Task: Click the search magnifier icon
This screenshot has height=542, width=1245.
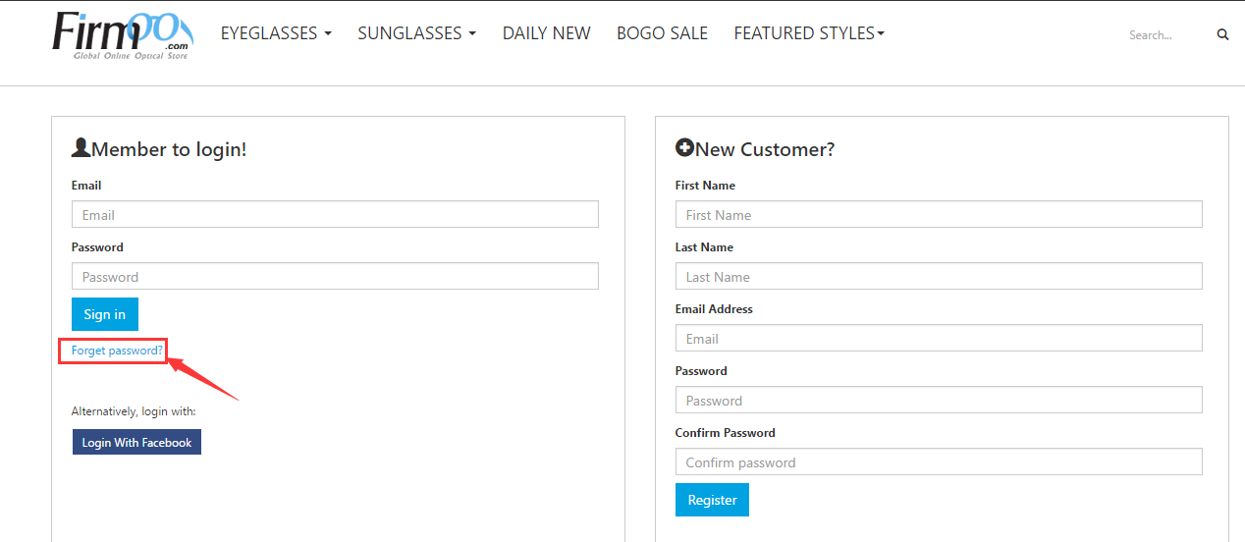Action: [1222, 34]
